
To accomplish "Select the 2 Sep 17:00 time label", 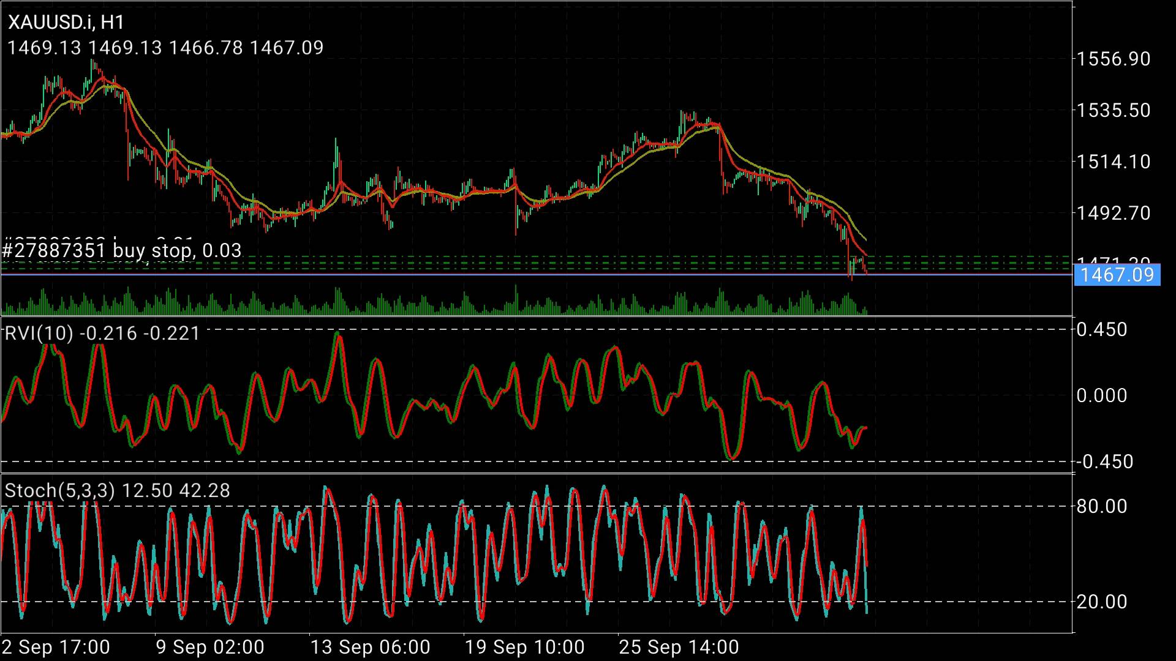I will coord(56,647).
